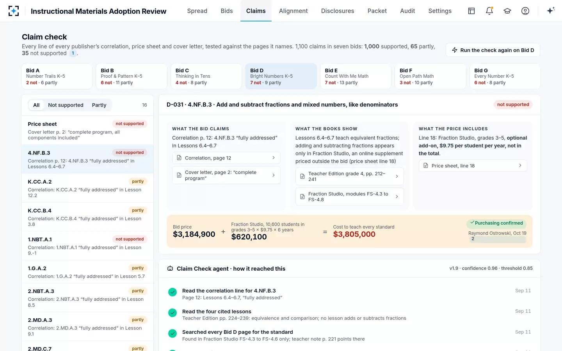Toggle the Purchasing confirmed badge
The width and height of the screenshot is (562, 351).
click(x=496, y=223)
